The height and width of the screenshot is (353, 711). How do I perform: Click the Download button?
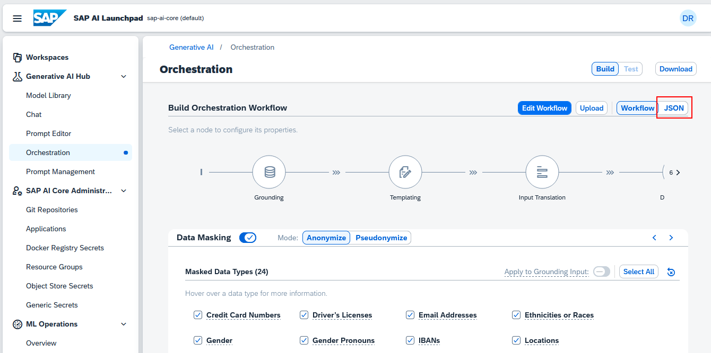[x=675, y=69]
